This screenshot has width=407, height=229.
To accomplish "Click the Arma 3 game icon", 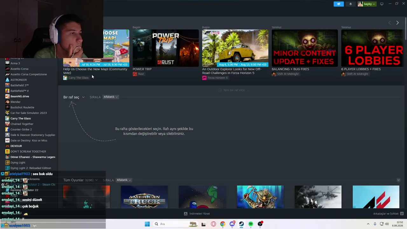I will pyautogui.click(x=7, y=63).
